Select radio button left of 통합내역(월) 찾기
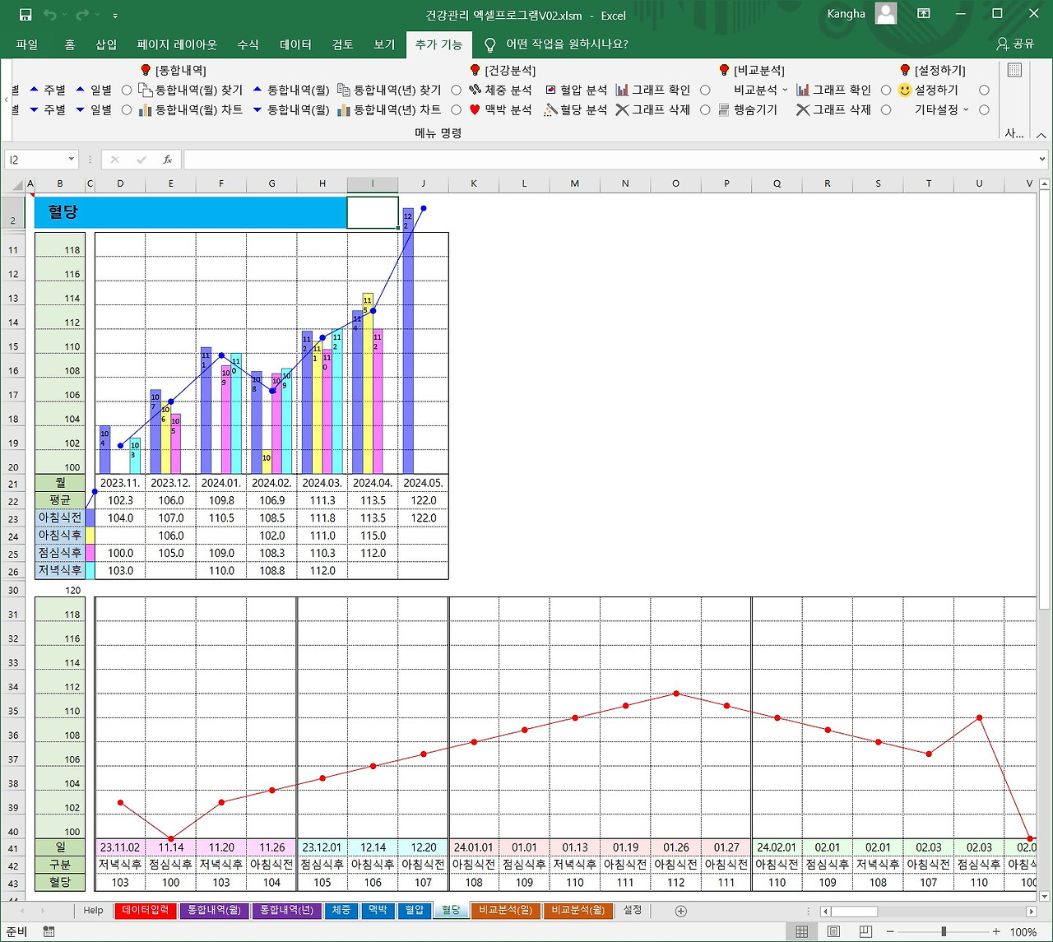Image resolution: width=1053 pixels, height=942 pixels. 127,90
